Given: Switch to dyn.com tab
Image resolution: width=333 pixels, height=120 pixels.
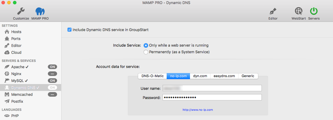Looking at the screenshot, I should 200,76.
